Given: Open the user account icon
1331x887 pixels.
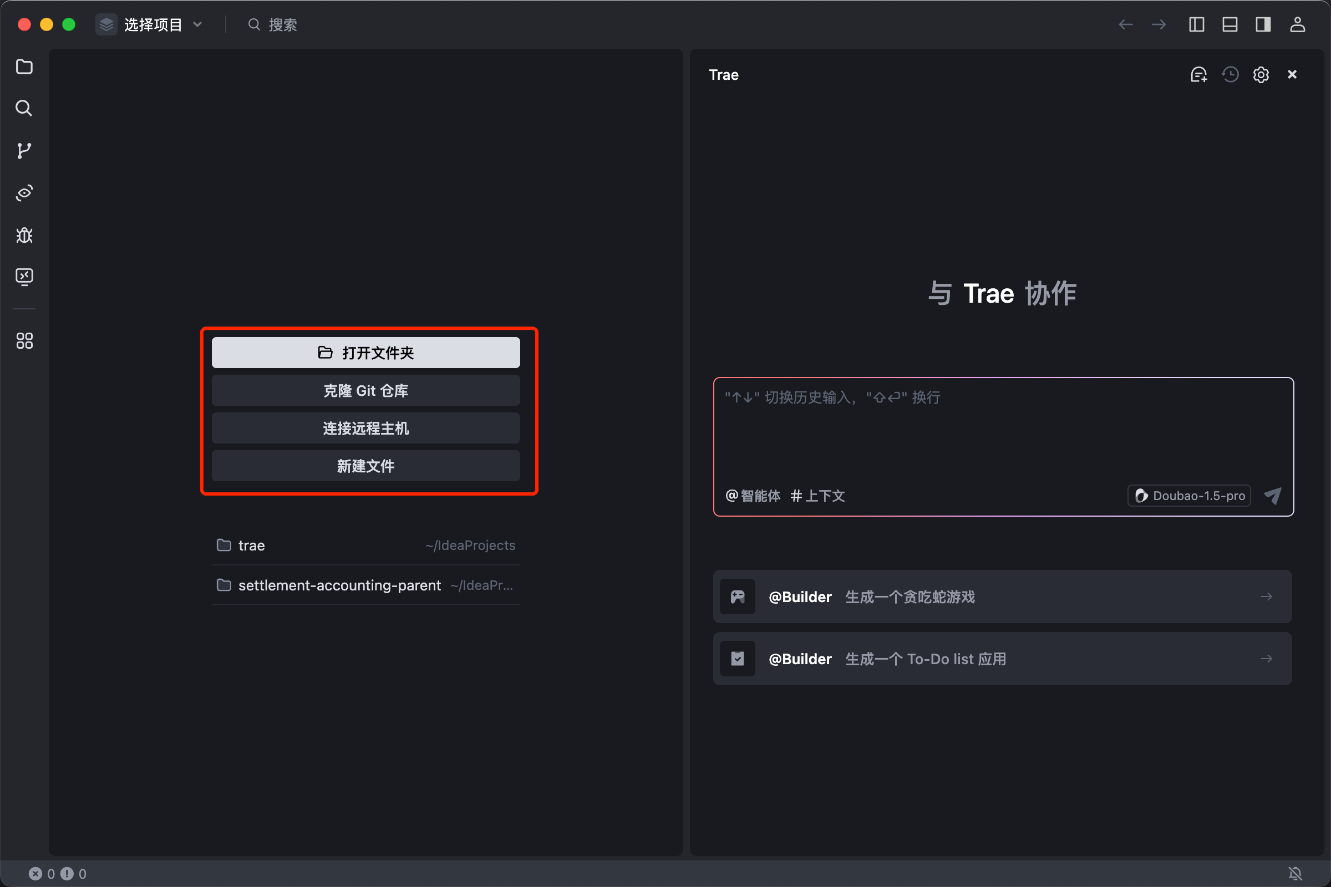Looking at the screenshot, I should click(1297, 24).
